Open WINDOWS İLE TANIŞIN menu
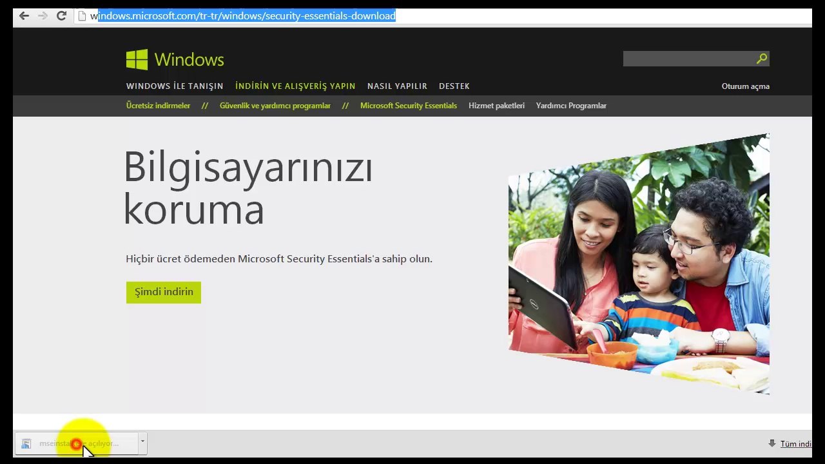The width and height of the screenshot is (825, 464). pos(175,86)
